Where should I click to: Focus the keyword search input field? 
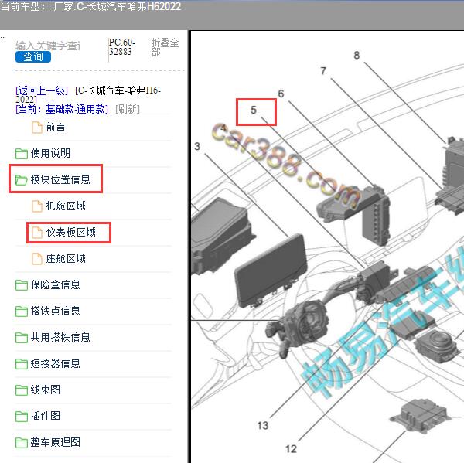click(48, 46)
